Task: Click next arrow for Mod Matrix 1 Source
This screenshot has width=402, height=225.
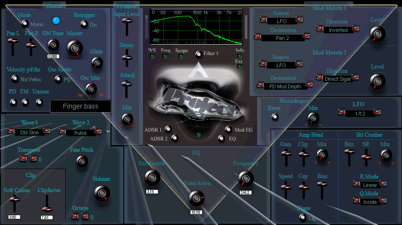Action: pos(299,19)
